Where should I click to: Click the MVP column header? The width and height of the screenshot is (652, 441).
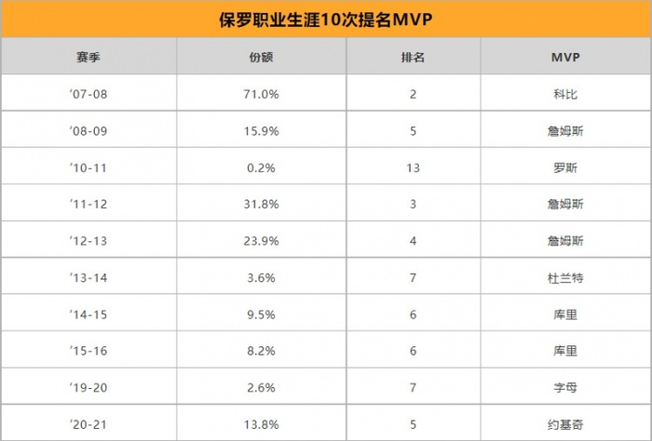[x=564, y=57]
